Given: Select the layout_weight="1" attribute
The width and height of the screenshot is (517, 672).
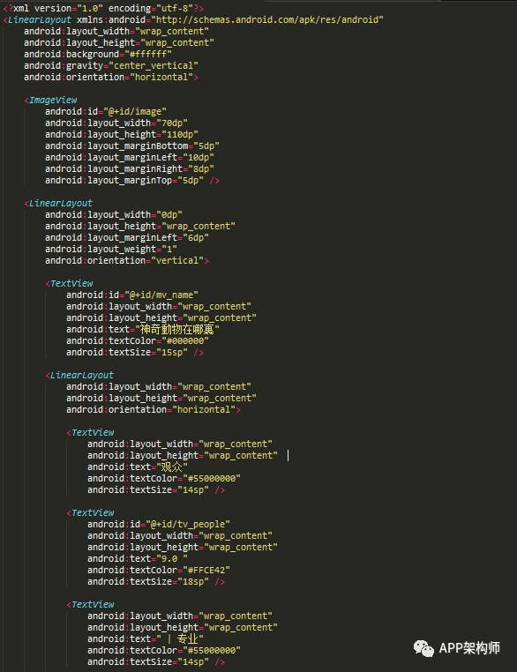Looking at the screenshot, I should tap(111, 249).
